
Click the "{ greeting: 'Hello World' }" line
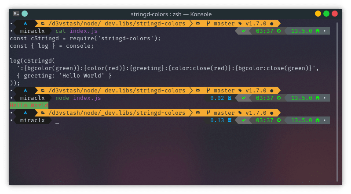(x=64, y=76)
